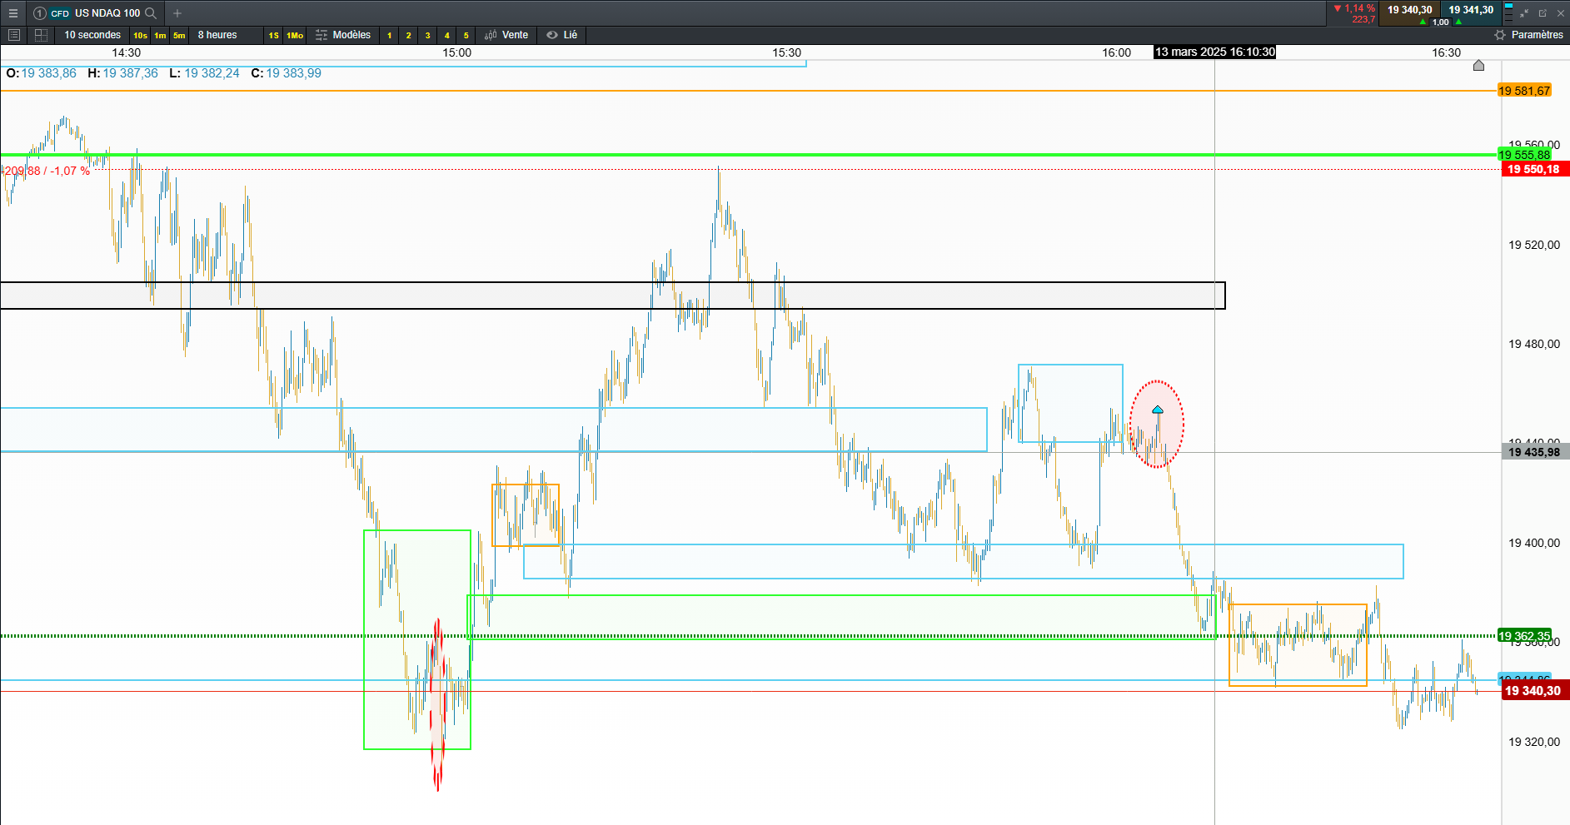Open the list panel icon below the menu
Viewport: 1570px width, 825px height.
coord(13,35)
